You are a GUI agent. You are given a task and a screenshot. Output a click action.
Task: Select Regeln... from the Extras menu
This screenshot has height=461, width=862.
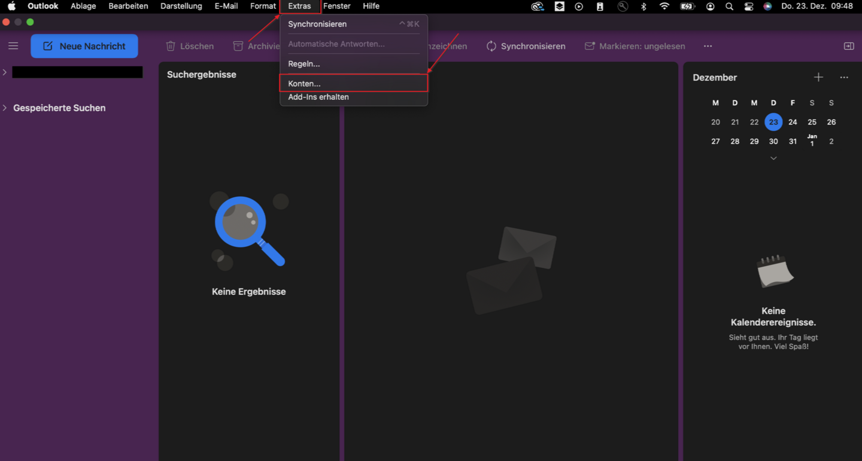click(x=354, y=63)
